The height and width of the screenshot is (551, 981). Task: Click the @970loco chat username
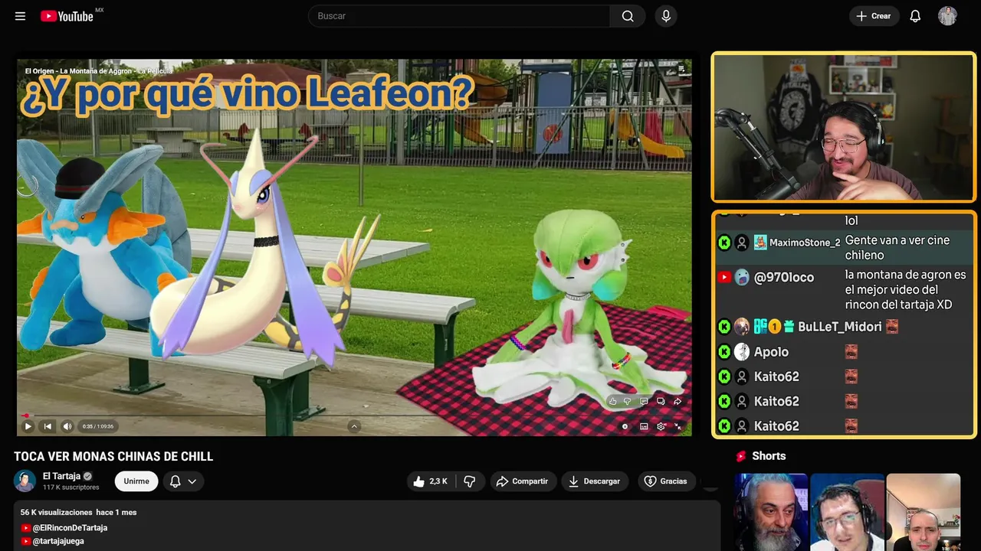point(784,278)
